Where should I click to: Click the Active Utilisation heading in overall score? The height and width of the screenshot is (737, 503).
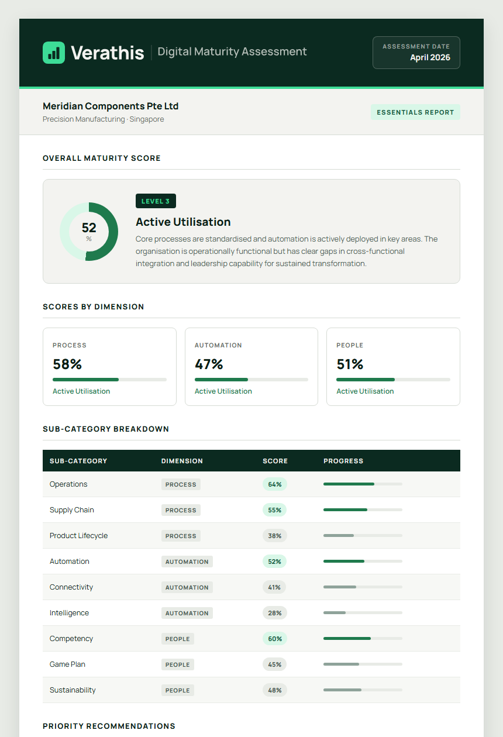click(183, 222)
